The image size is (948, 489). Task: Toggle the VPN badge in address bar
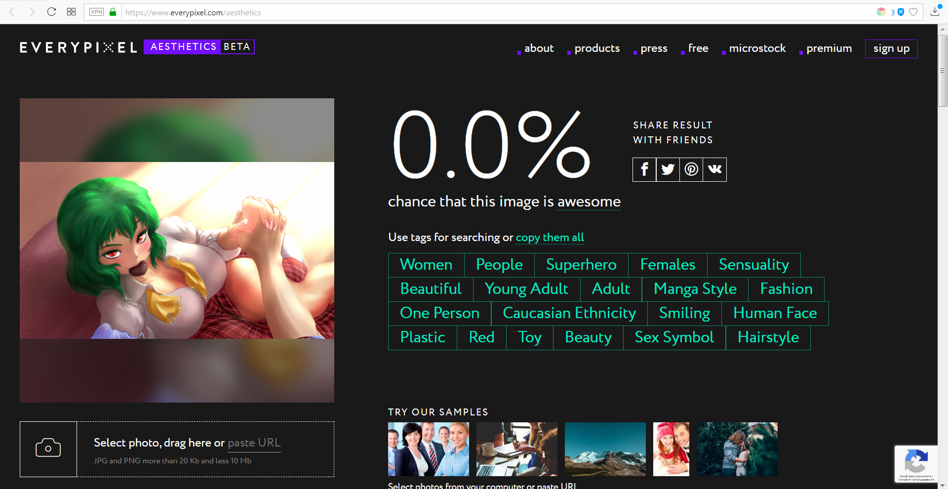(x=96, y=12)
